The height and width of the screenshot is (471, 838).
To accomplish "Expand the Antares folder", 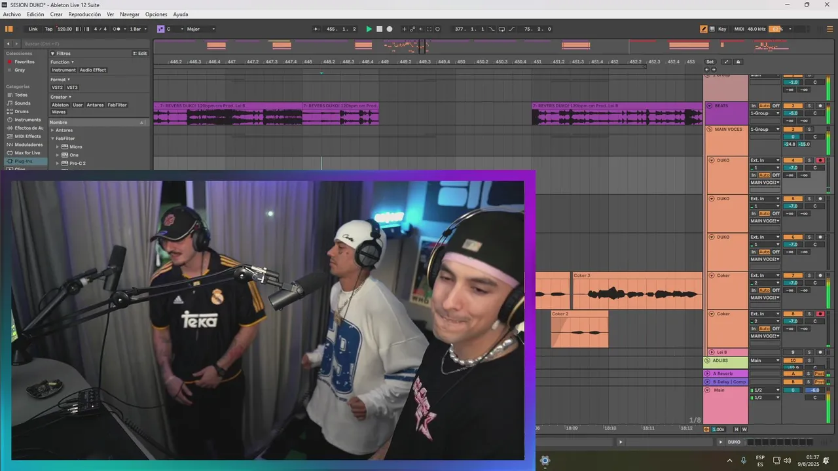I will tap(52, 130).
